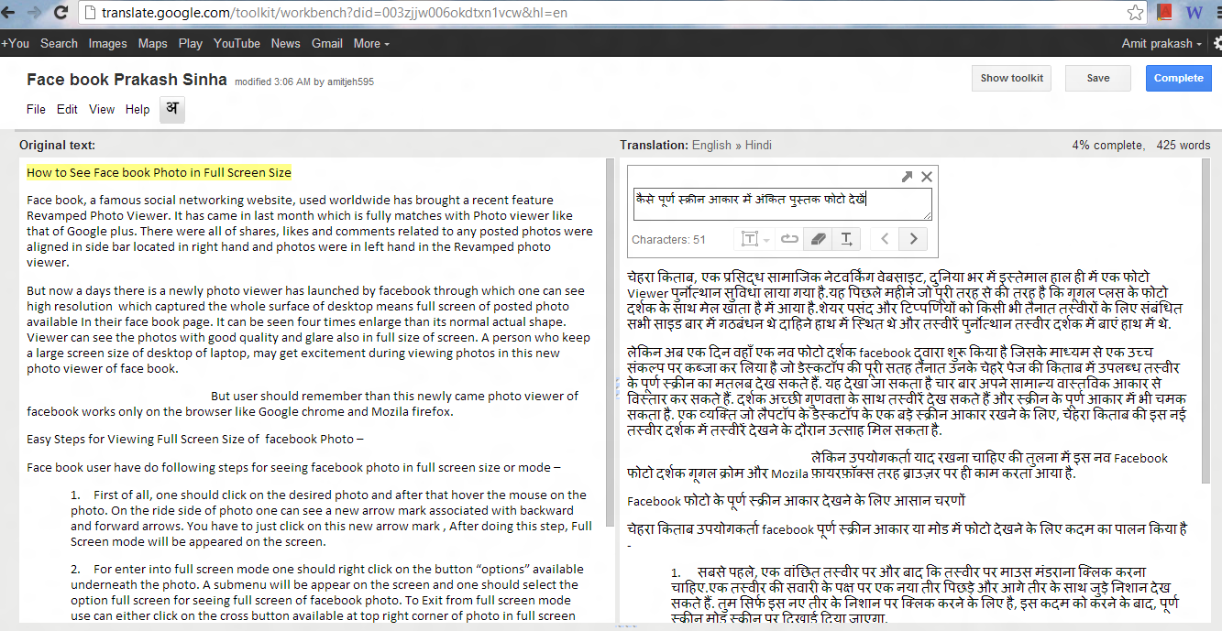Advance to next segment with right chevron
Viewport: 1222px width, 631px height.
[914, 238]
